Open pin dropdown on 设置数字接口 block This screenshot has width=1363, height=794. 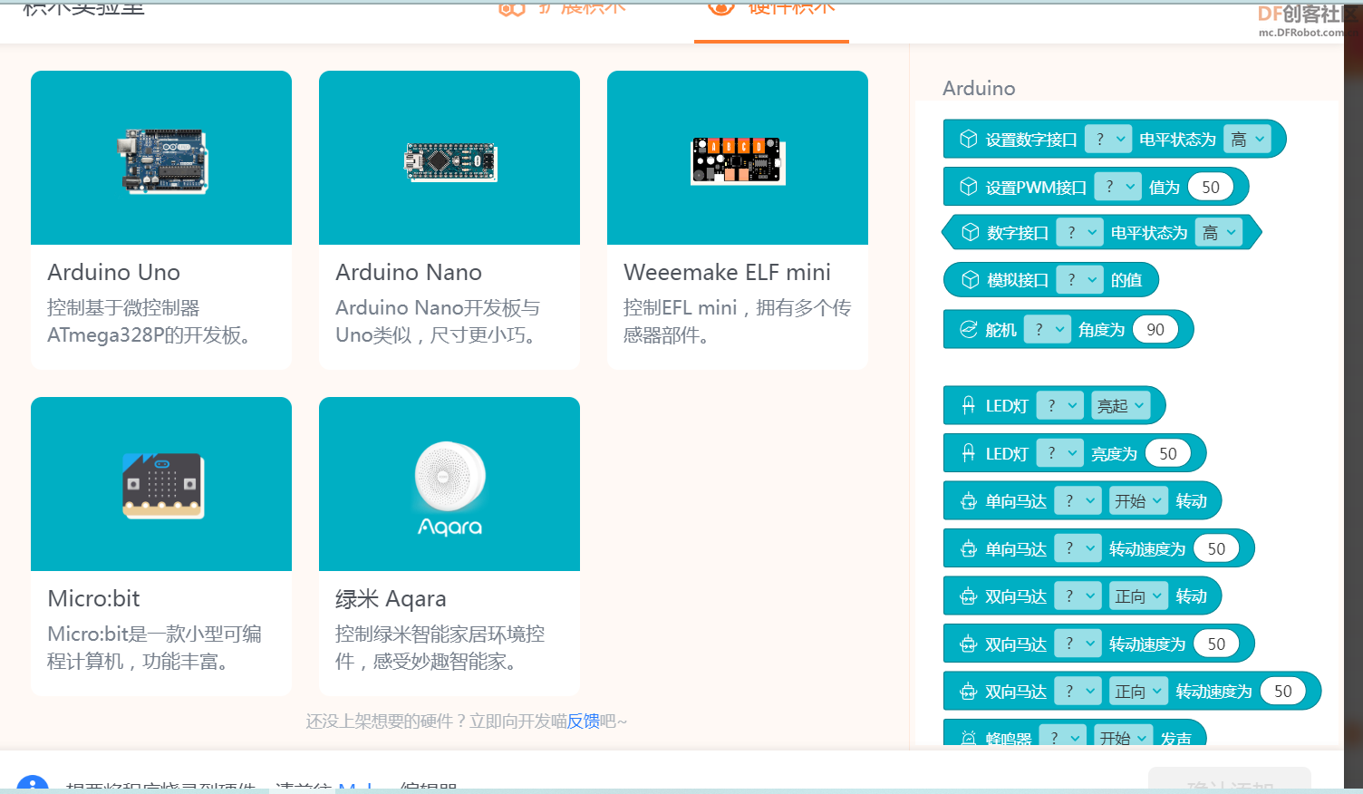click(1107, 139)
